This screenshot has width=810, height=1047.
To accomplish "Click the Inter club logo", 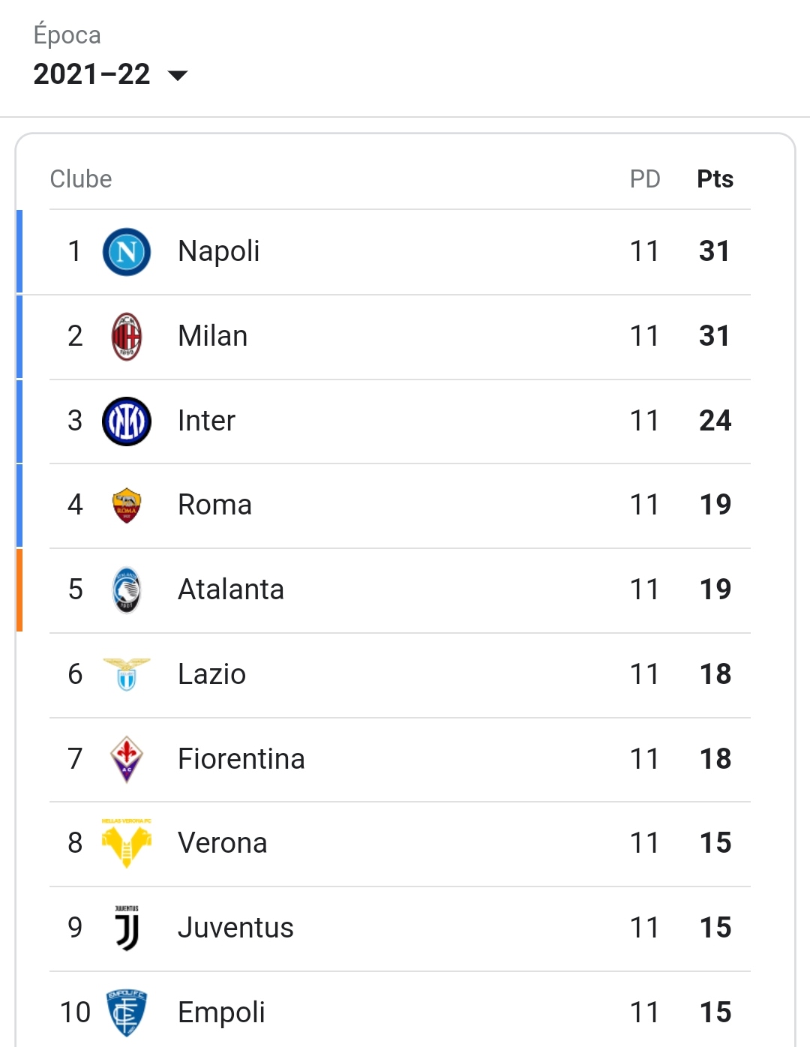I will 127,421.
